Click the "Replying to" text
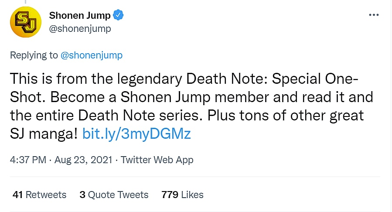 click(x=34, y=55)
